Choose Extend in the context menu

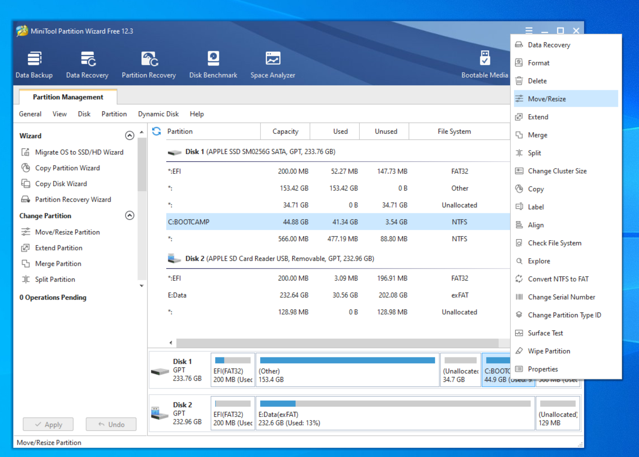pos(566,117)
